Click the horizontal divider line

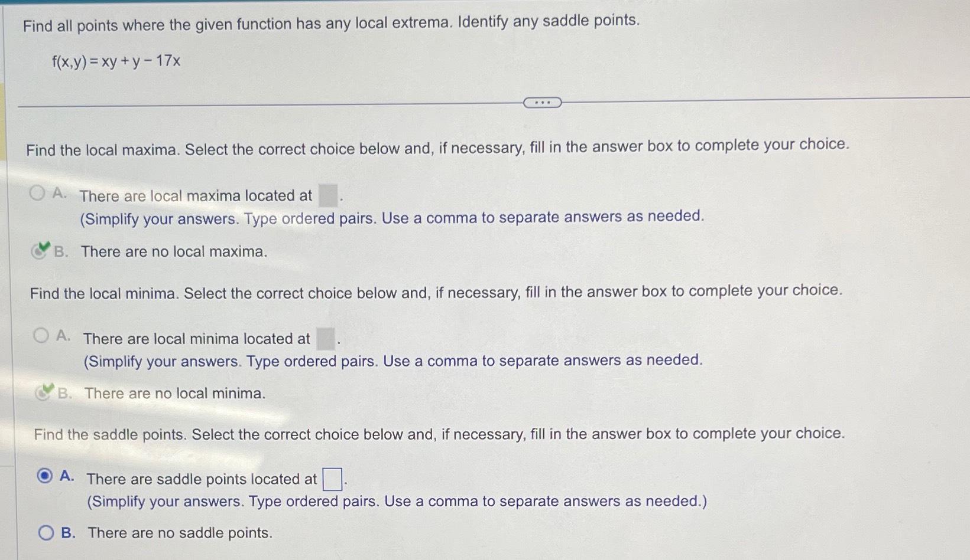[x=266, y=104]
